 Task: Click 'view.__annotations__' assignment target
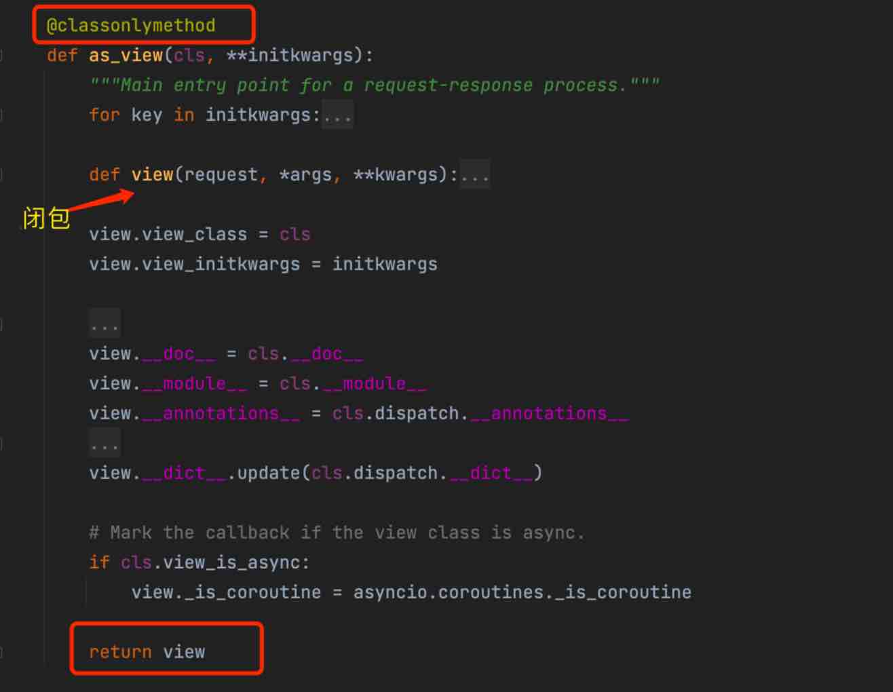(195, 414)
